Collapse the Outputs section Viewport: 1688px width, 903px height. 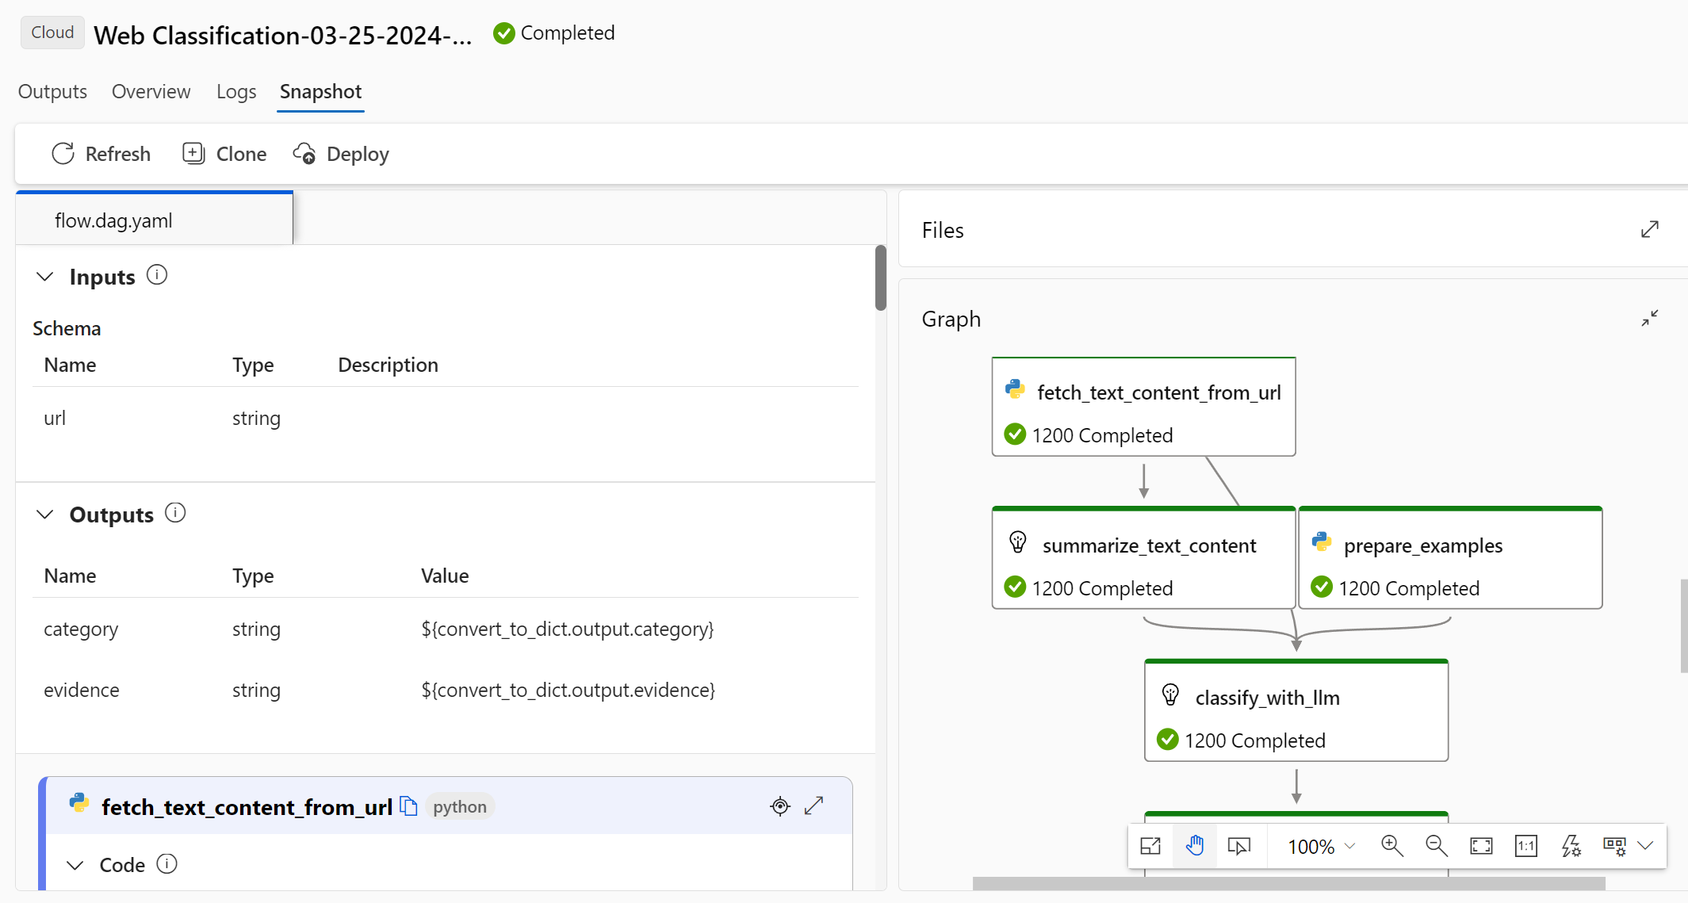[x=45, y=515]
